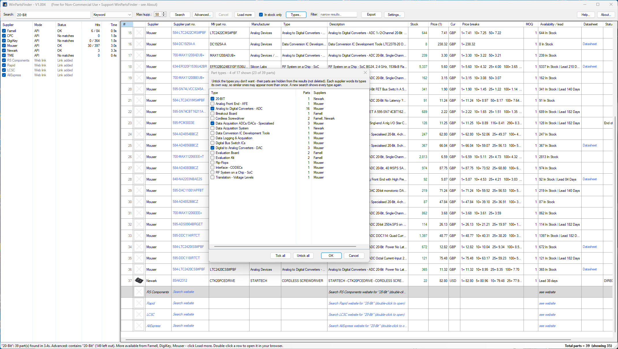Click horizontal scrollbar in Part types dialog
The width and height of the screenshot is (618, 349).
285,246
